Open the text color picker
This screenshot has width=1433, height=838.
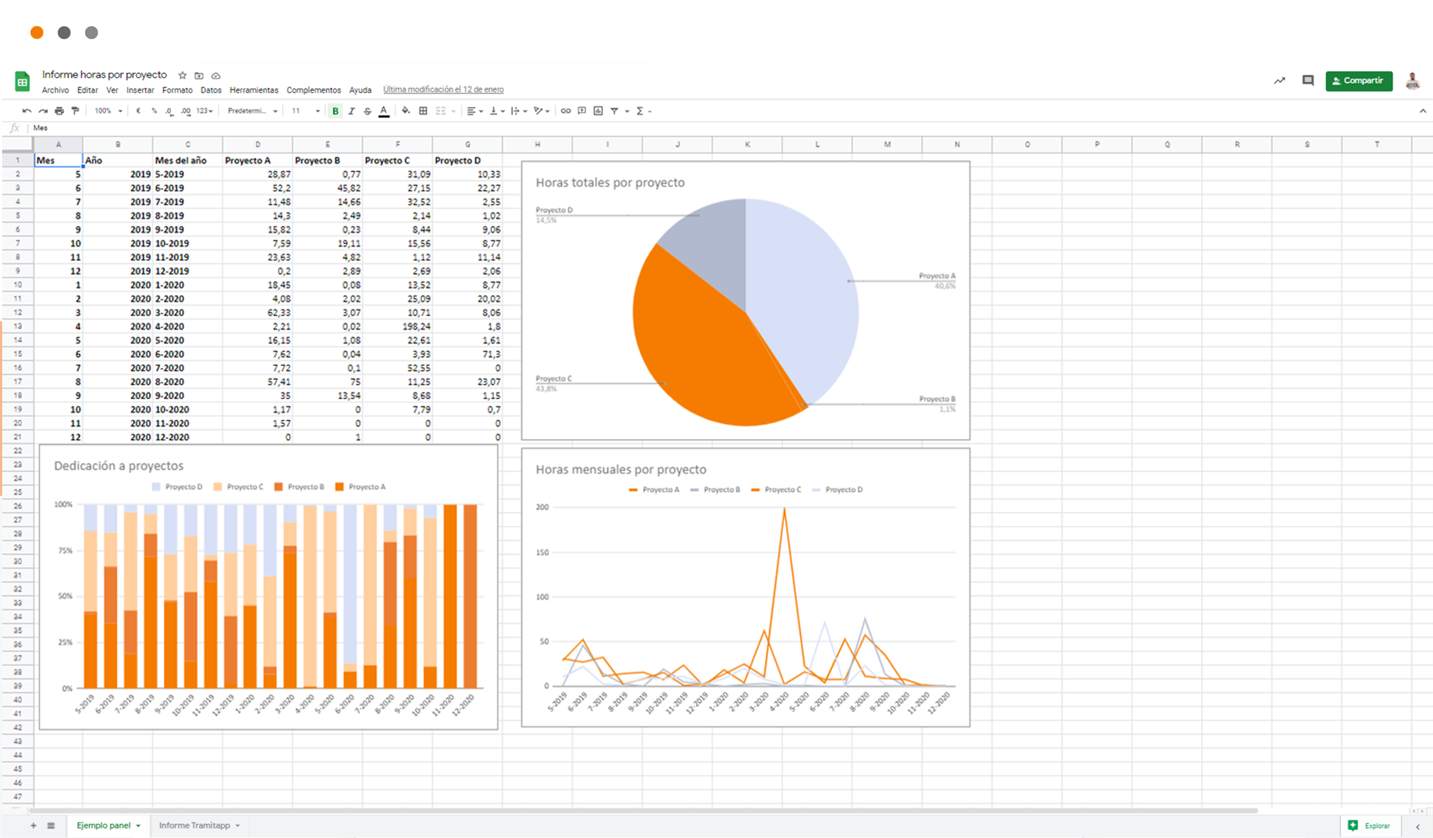[x=383, y=111]
